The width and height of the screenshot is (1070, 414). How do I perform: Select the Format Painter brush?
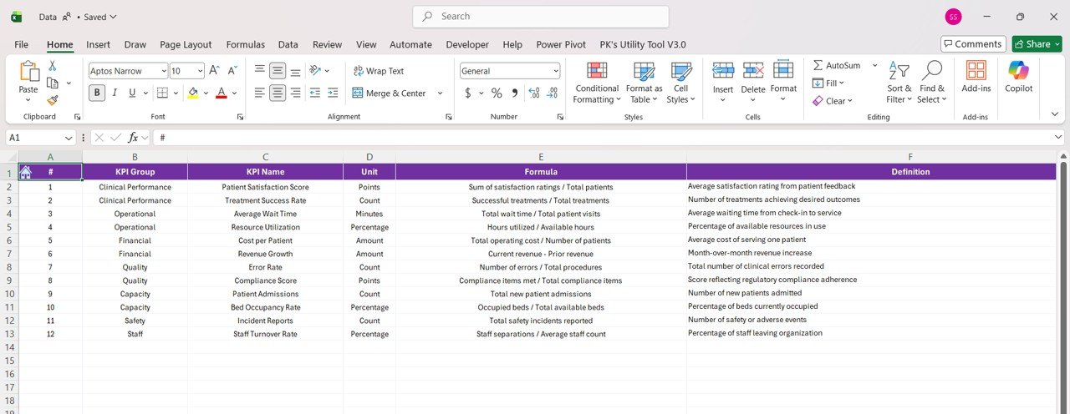click(x=53, y=99)
